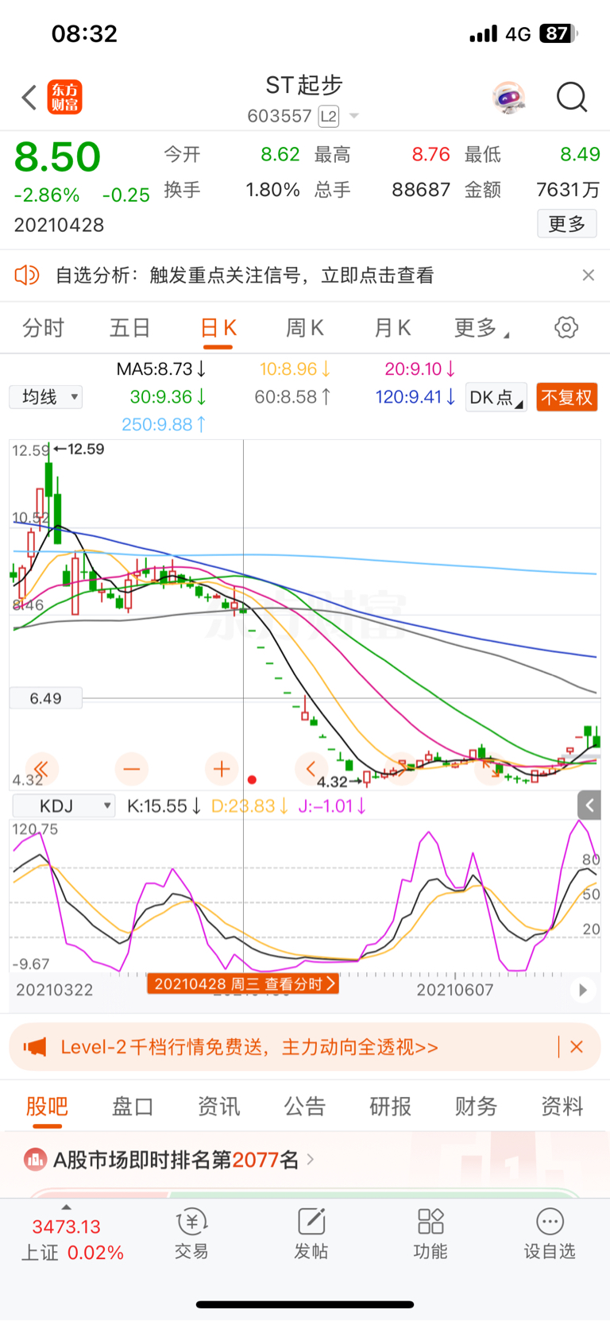Open the KDJ indicator dropdown

(64, 806)
